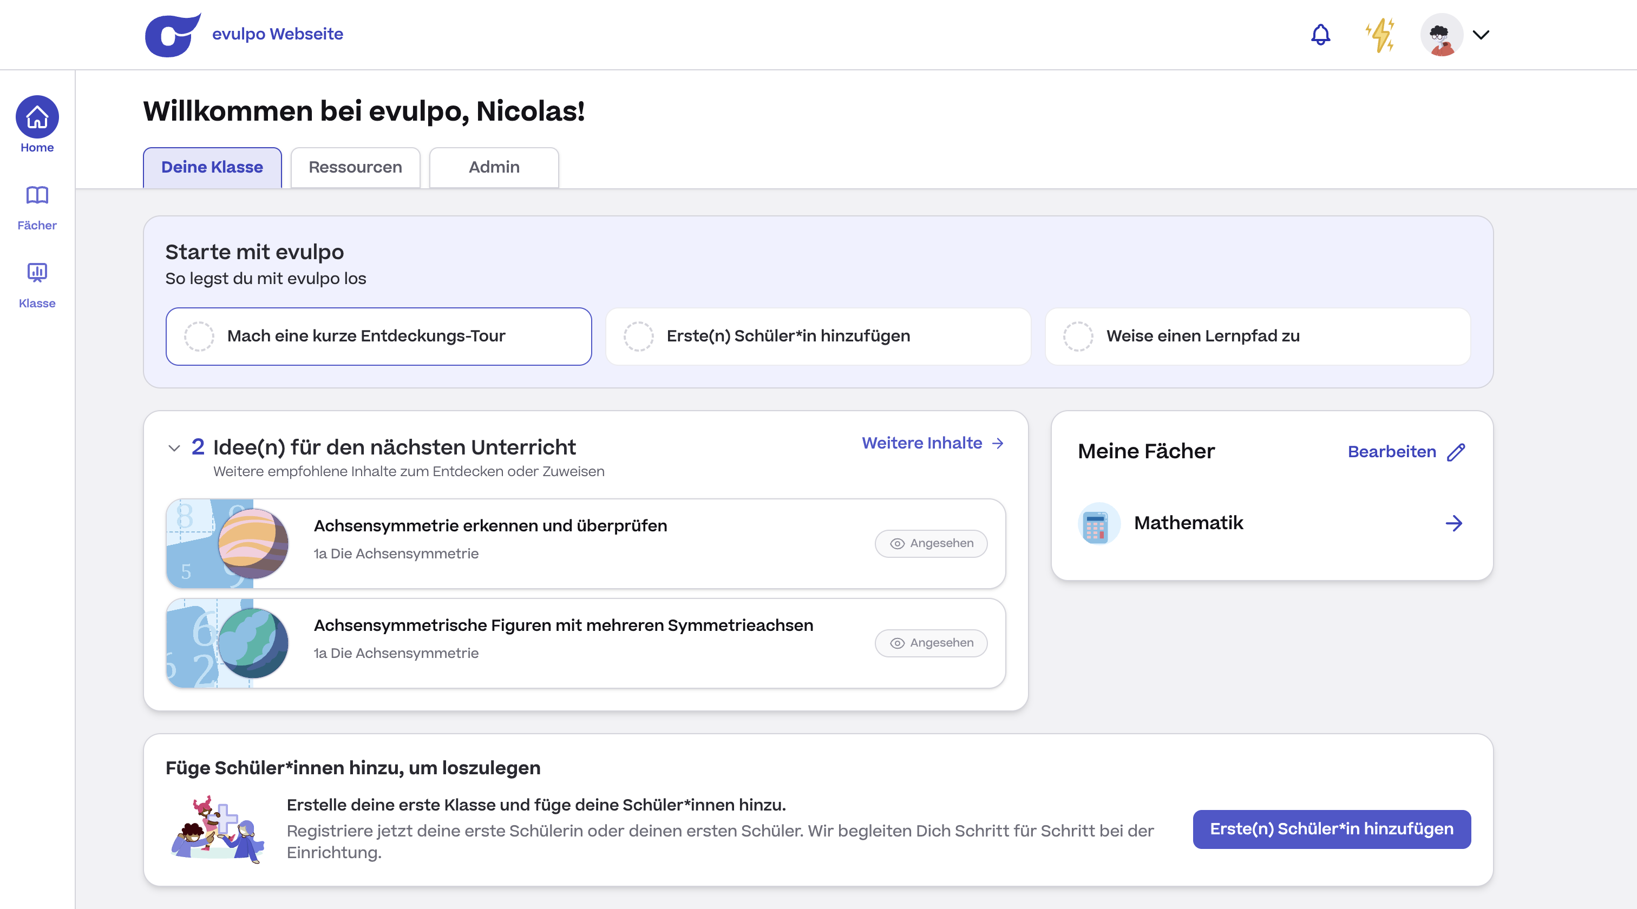Open the user avatar profile picture
The image size is (1637, 909).
pyautogui.click(x=1441, y=34)
